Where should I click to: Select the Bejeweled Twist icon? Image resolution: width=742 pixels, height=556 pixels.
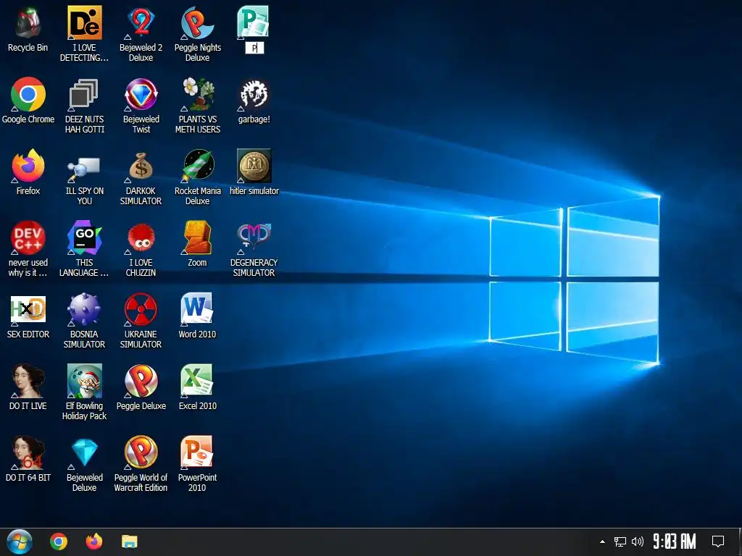141,95
